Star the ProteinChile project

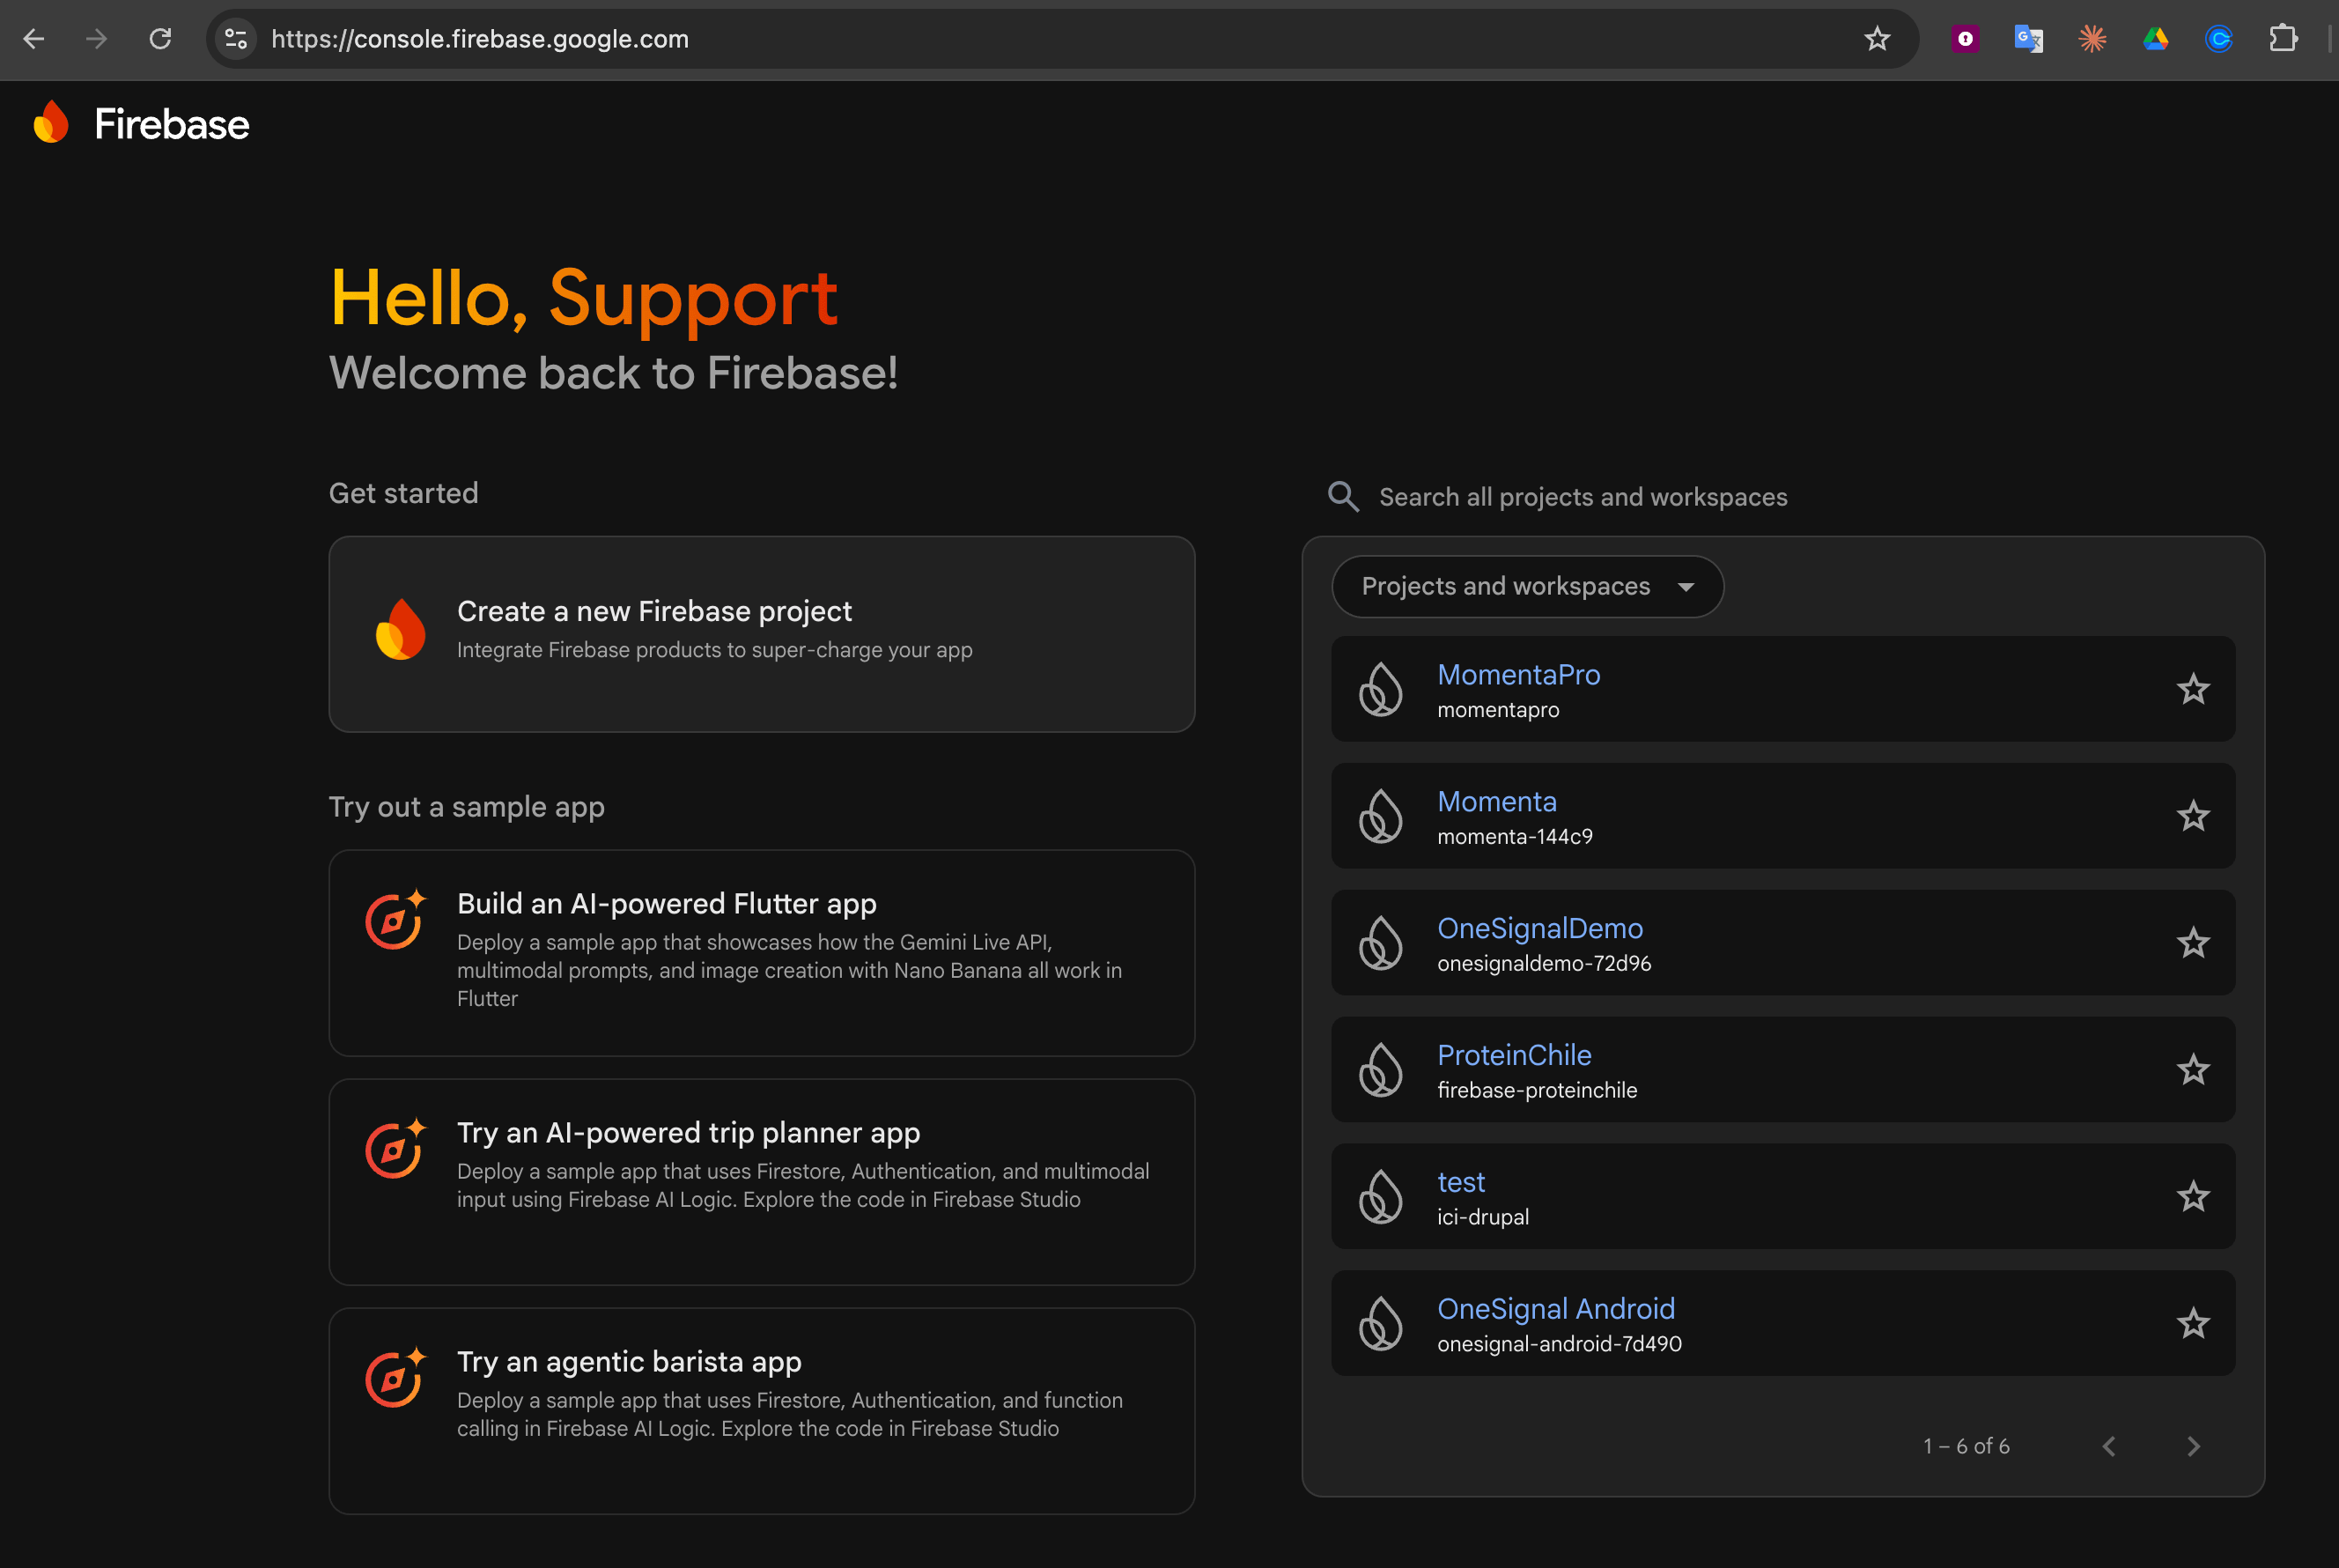click(x=2193, y=1070)
